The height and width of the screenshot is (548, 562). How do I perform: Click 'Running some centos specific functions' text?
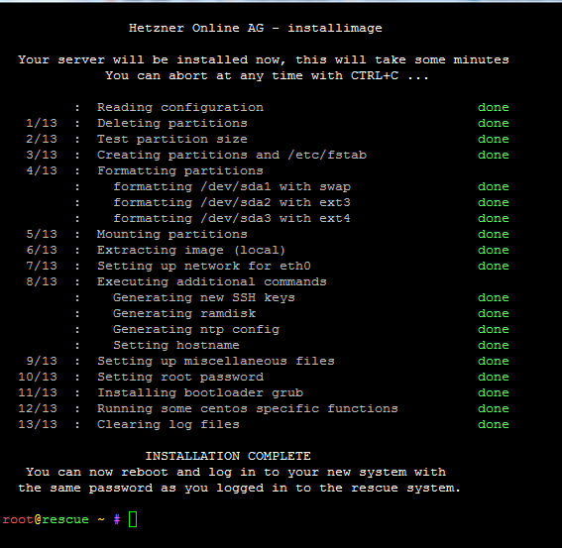(x=248, y=408)
